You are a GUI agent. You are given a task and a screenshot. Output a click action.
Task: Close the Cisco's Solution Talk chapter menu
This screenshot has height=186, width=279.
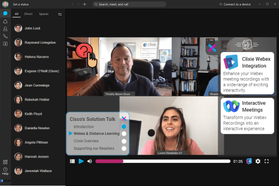click(x=124, y=119)
